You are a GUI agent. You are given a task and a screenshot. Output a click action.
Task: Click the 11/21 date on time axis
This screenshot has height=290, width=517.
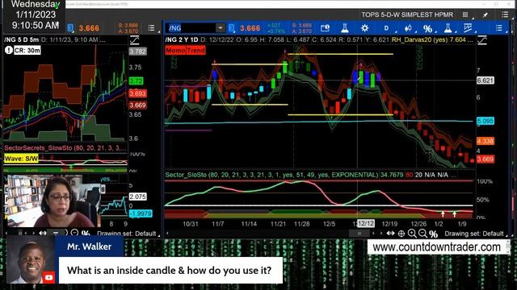[x=278, y=224]
